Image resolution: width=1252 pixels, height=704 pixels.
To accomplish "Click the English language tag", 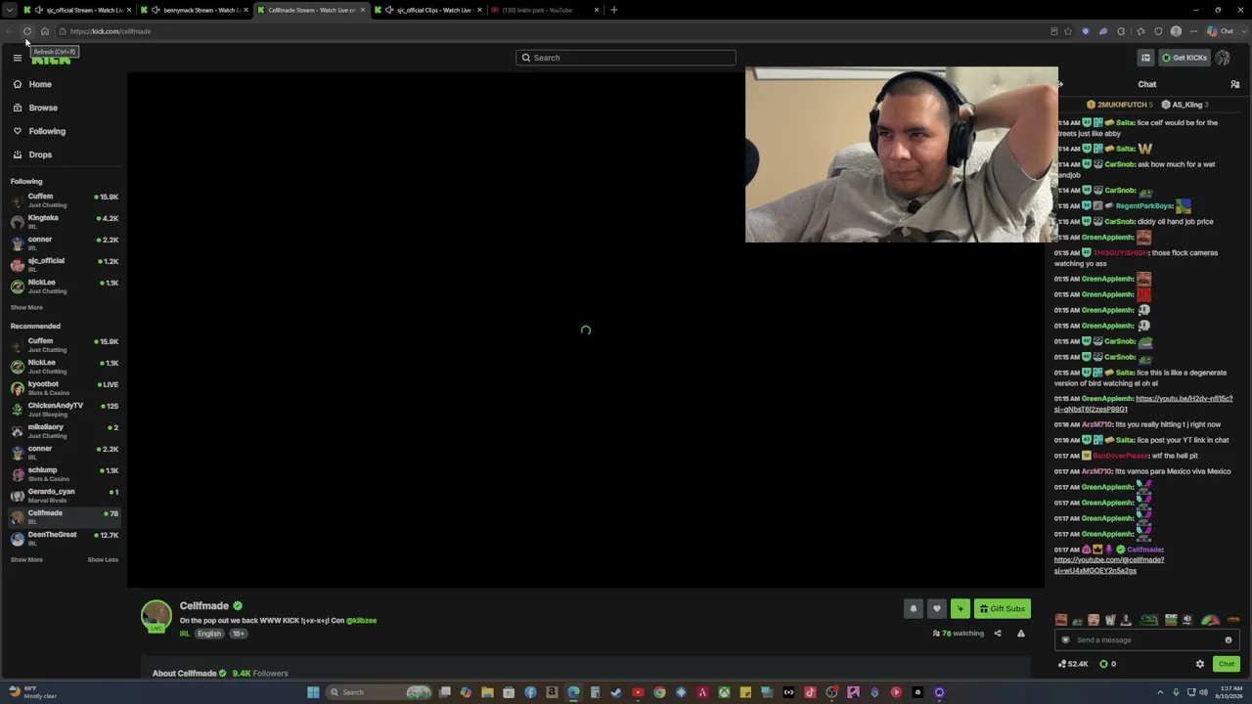I will click(209, 634).
